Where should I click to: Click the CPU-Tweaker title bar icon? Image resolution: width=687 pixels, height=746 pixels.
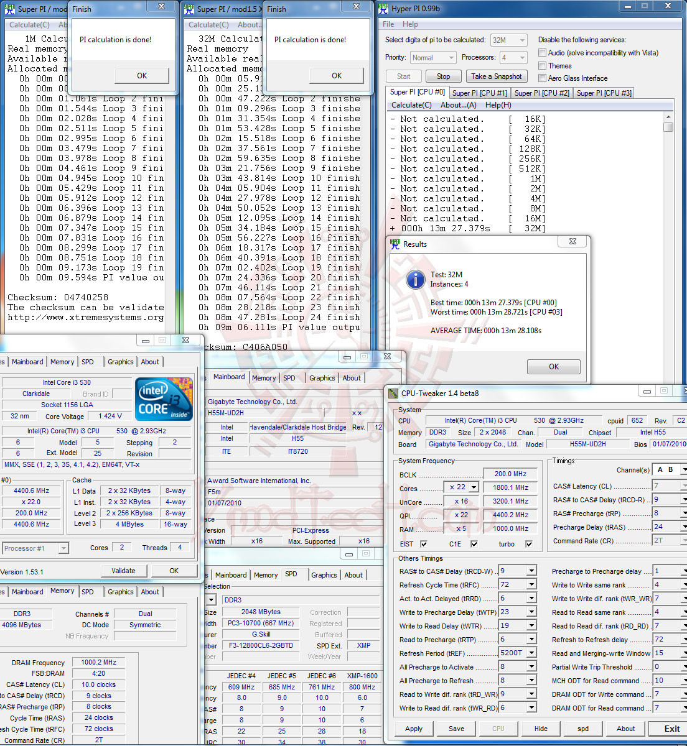[393, 394]
